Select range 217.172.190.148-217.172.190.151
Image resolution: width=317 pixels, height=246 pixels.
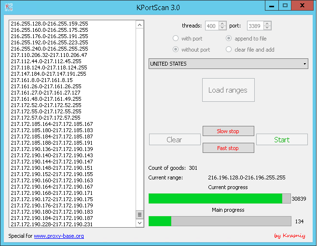[52, 168]
